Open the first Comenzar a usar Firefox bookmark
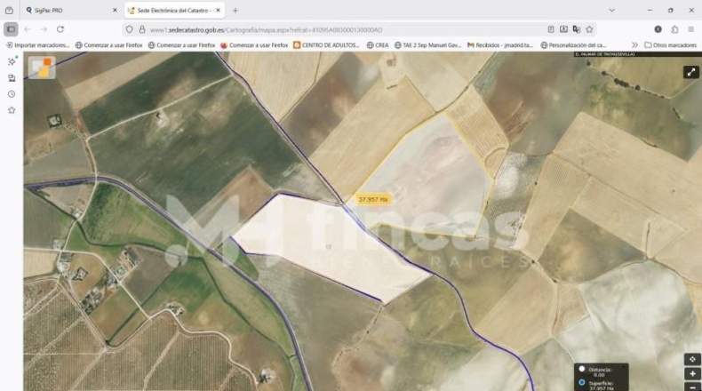702x391 pixels. click(108, 45)
